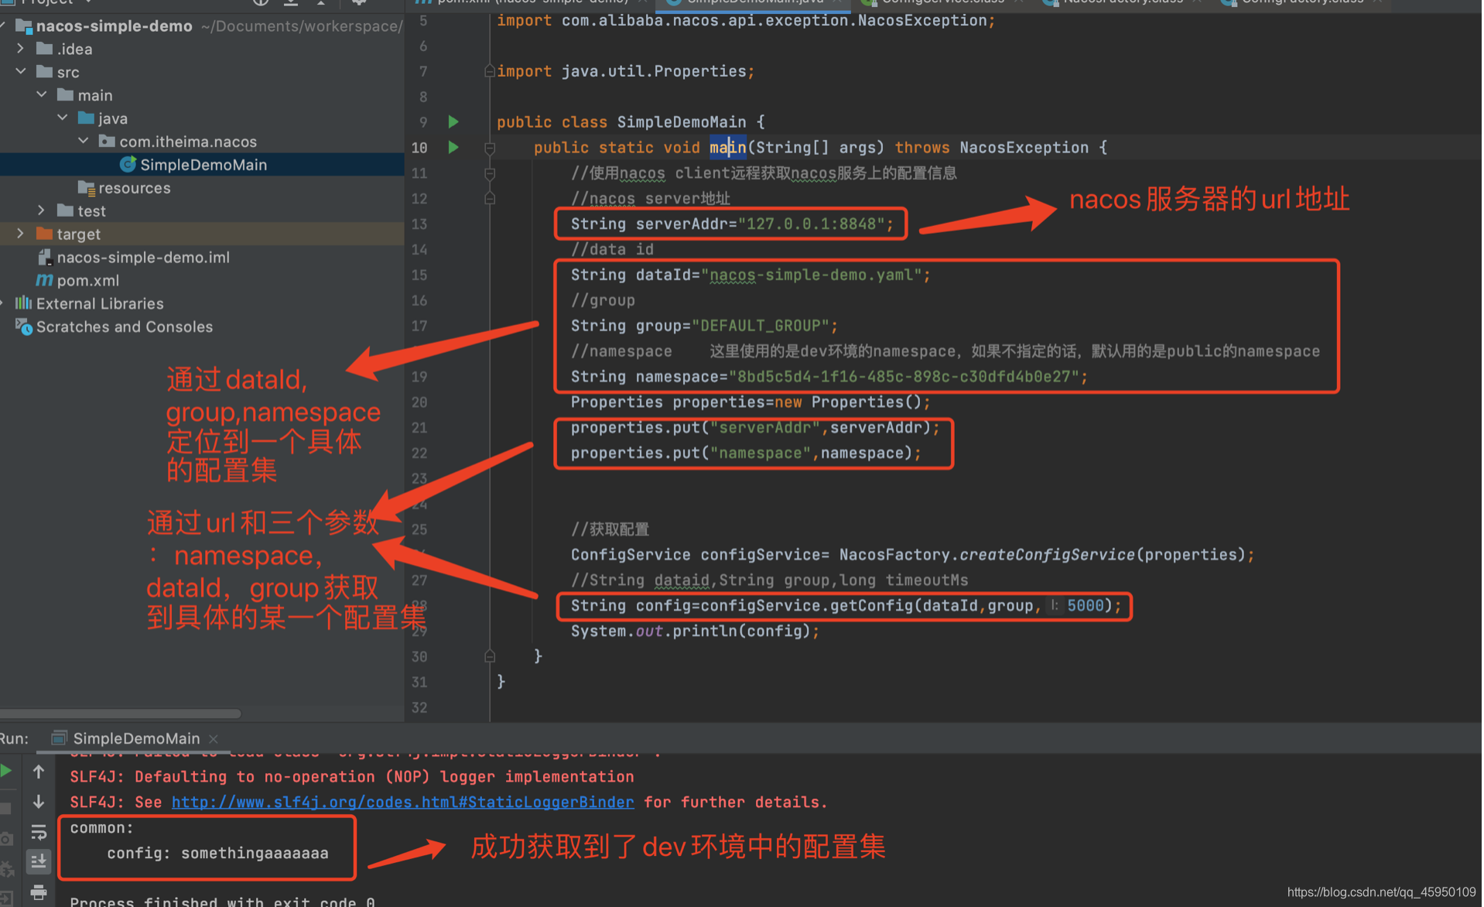Toggle soft-wrap in Run console
The width and height of the screenshot is (1484, 907).
pyautogui.click(x=39, y=832)
